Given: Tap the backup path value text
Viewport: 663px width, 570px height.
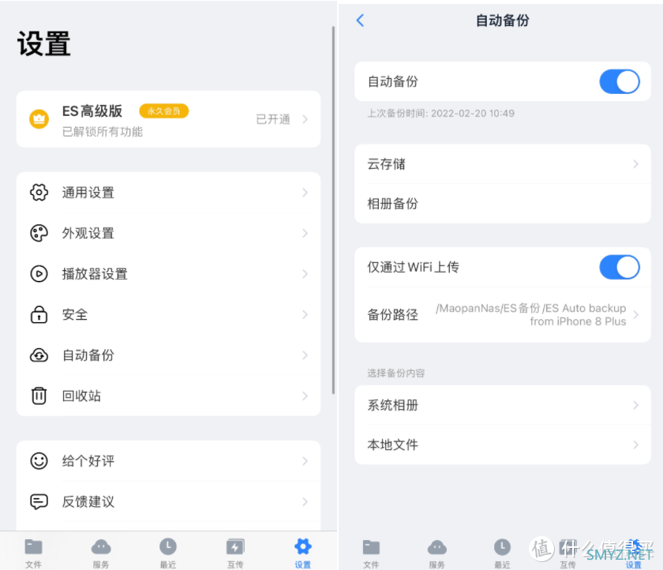Looking at the screenshot, I should click(x=530, y=314).
